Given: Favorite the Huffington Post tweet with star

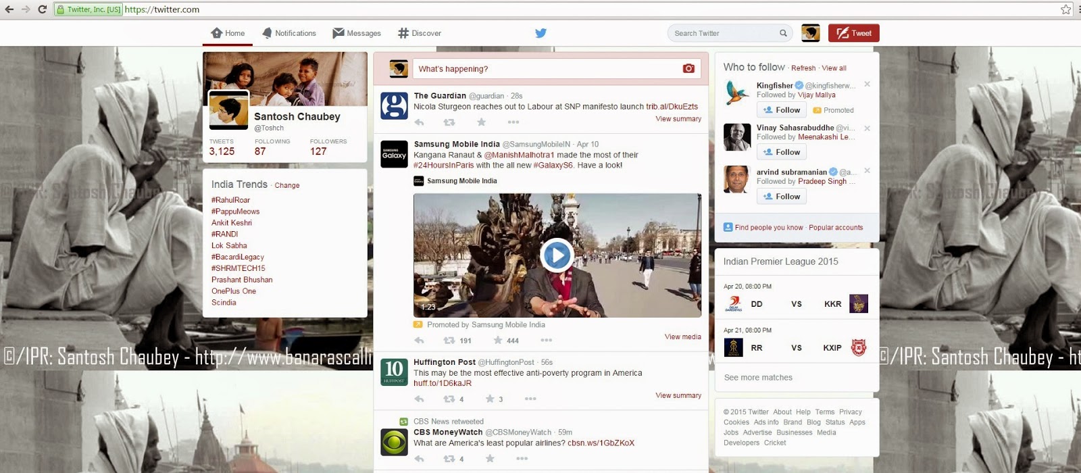Looking at the screenshot, I should pyautogui.click(x=490, y=399).
